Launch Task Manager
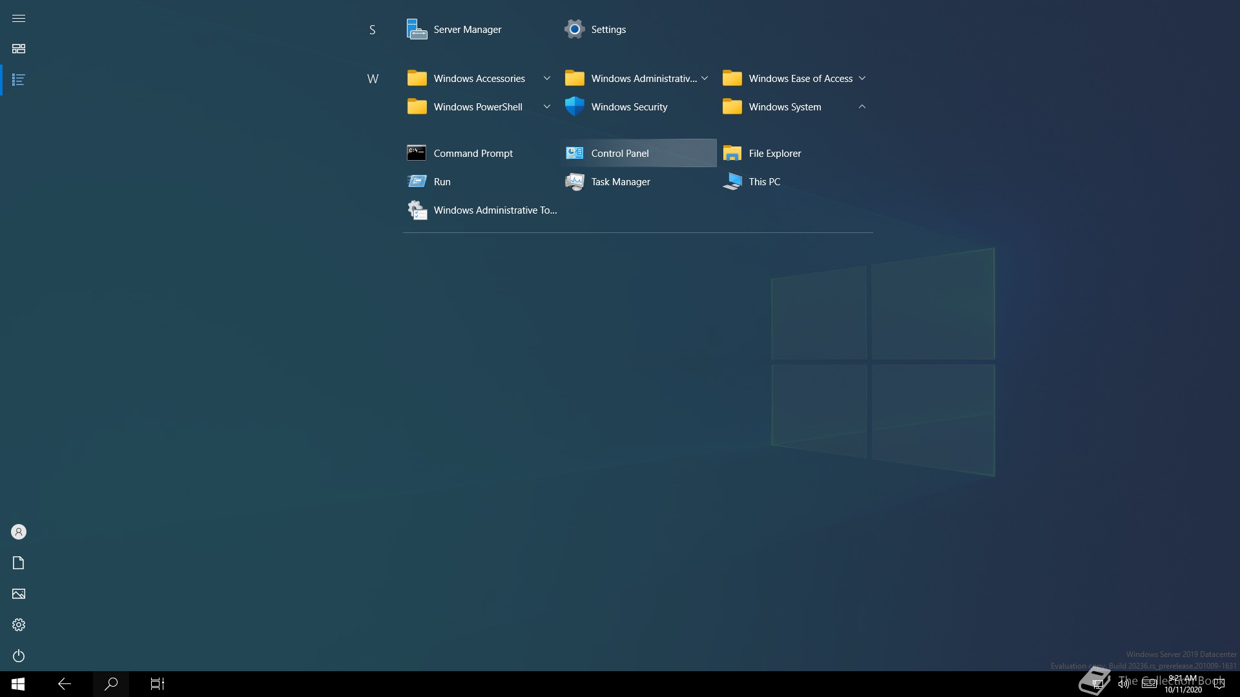This screenshot has height=697, width=1240. [639, 182]
